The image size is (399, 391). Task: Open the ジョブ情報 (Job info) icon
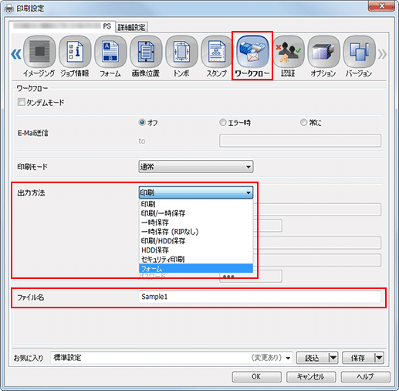pyautogui.click(x=75, y=56)
